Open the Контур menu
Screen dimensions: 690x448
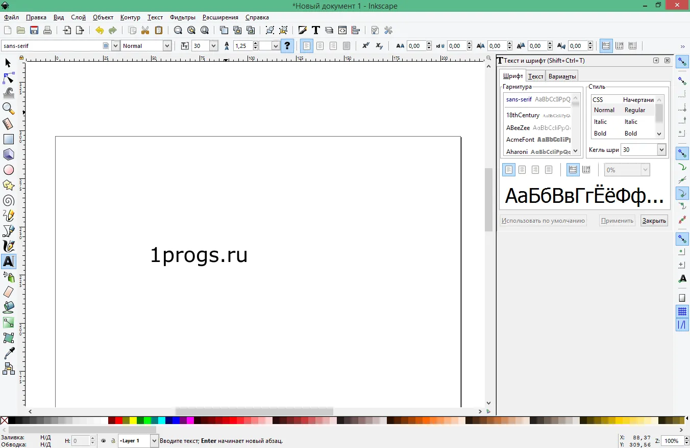tap(130, 17)
